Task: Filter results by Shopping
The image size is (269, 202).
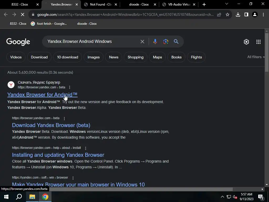Action: [136, 57]
